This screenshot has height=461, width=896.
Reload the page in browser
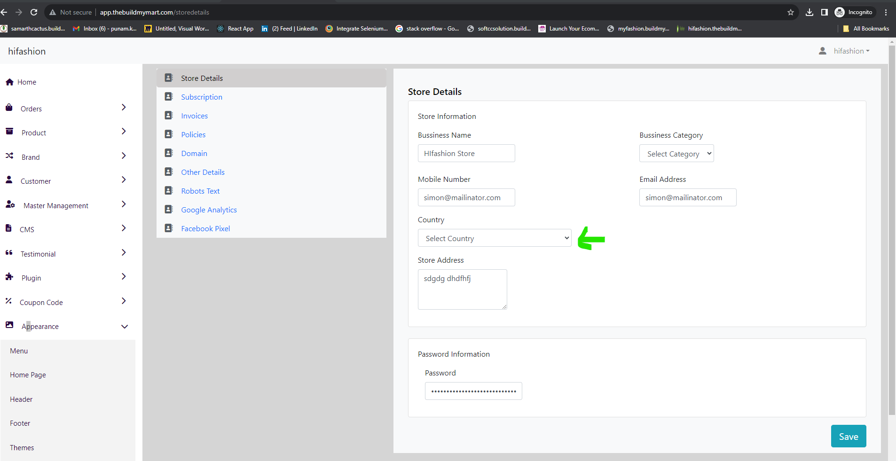[x=34, y=12]
